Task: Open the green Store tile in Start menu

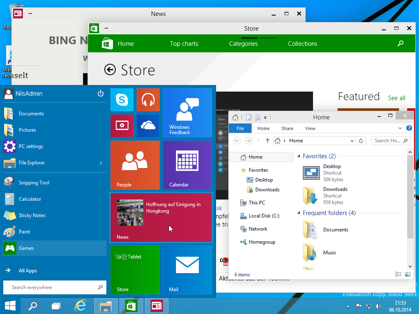Action: pyautogui.click(x=135, y=270)
